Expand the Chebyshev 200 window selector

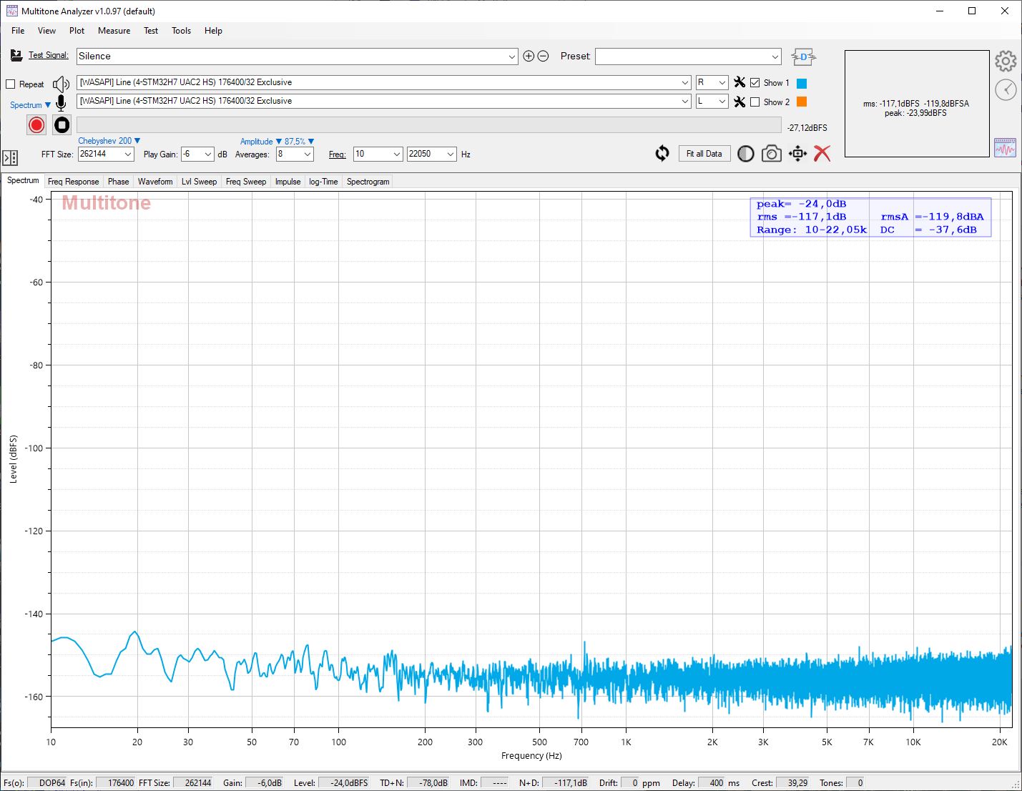(x=109, y=141)
